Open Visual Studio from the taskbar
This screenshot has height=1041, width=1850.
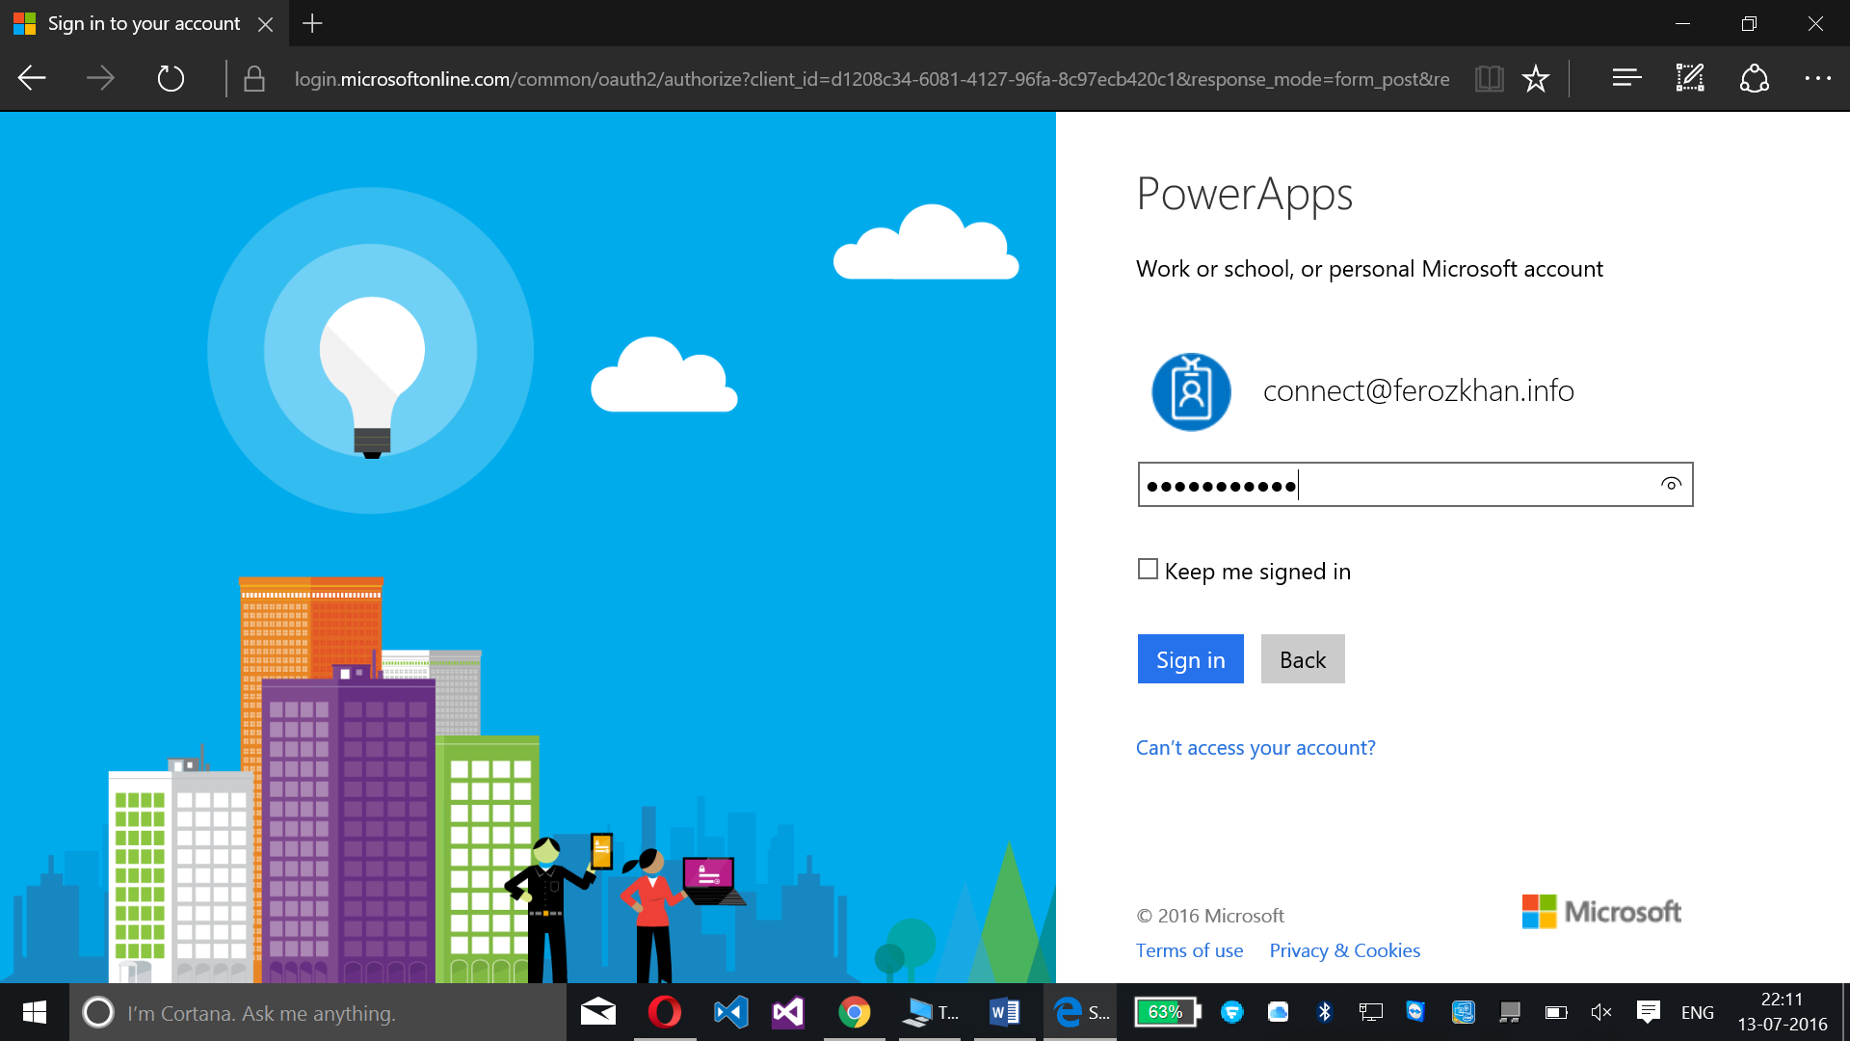(x=787, y=1012)
